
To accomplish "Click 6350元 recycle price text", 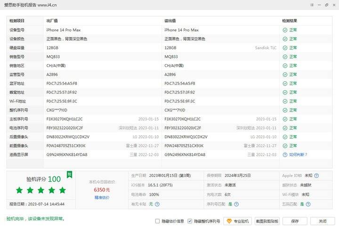I will (102, 190).
